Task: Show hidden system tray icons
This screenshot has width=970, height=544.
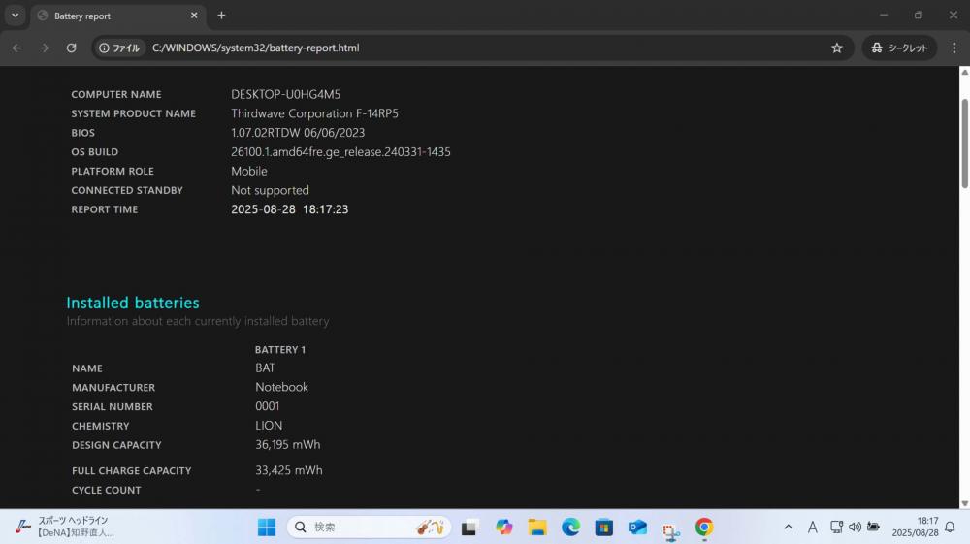Action: click(788, 528)
